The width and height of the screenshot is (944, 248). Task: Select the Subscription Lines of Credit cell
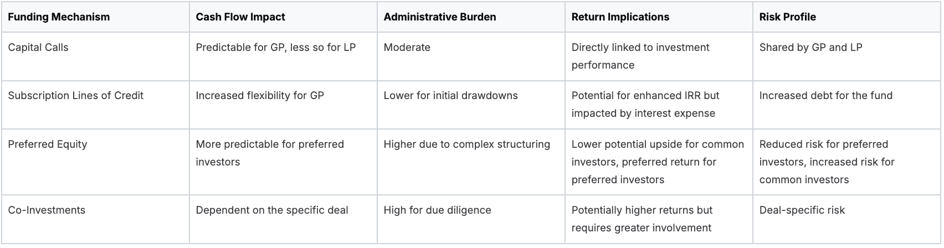(x=76, y=96)
